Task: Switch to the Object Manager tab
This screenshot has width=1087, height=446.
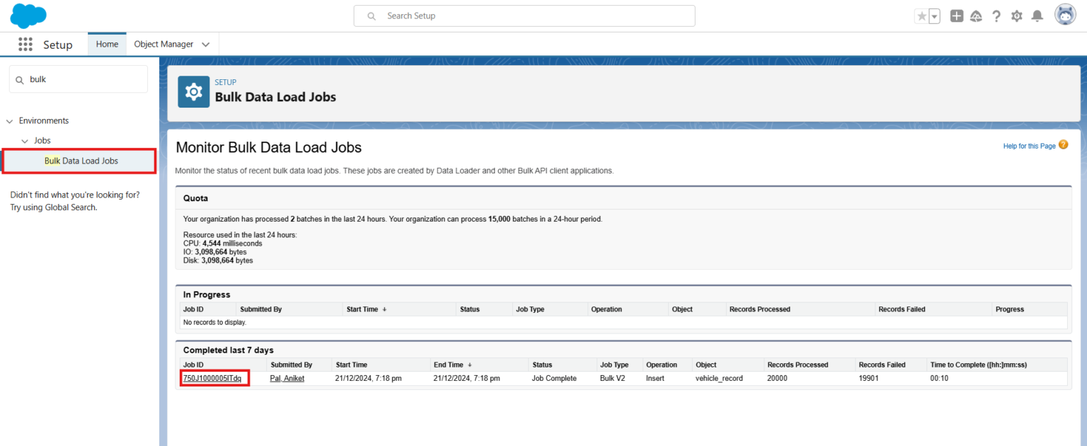Action: [163, 44]
